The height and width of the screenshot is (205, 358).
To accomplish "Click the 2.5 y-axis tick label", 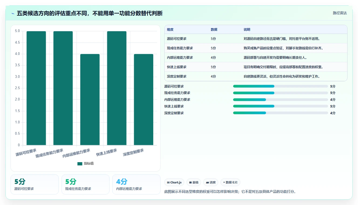I will pos(17,88).
